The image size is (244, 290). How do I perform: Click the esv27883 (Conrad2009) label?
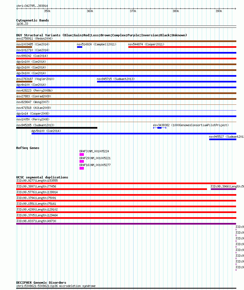pyautogui.click(x=34, y=96)
